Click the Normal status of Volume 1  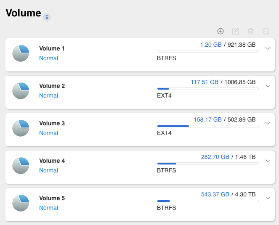(x=48, y=58)
